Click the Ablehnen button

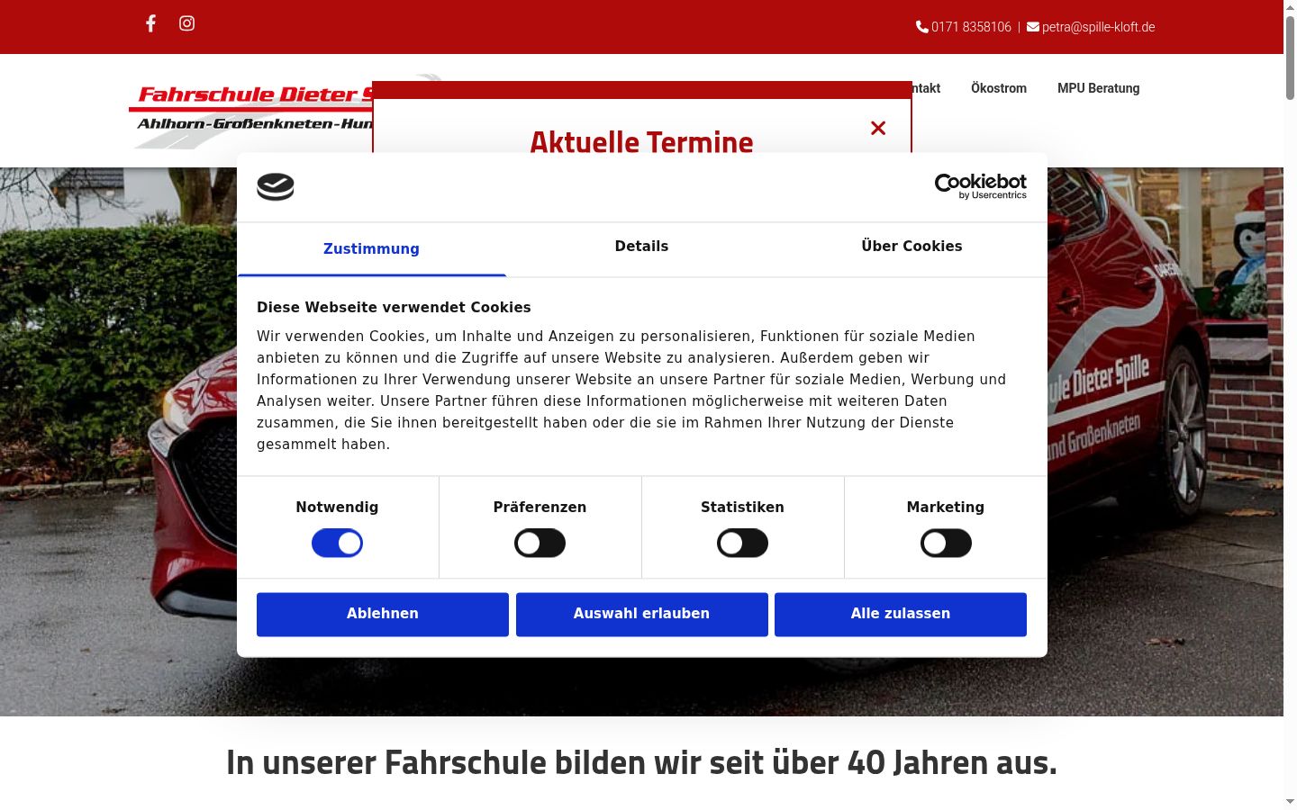[383, 614]
